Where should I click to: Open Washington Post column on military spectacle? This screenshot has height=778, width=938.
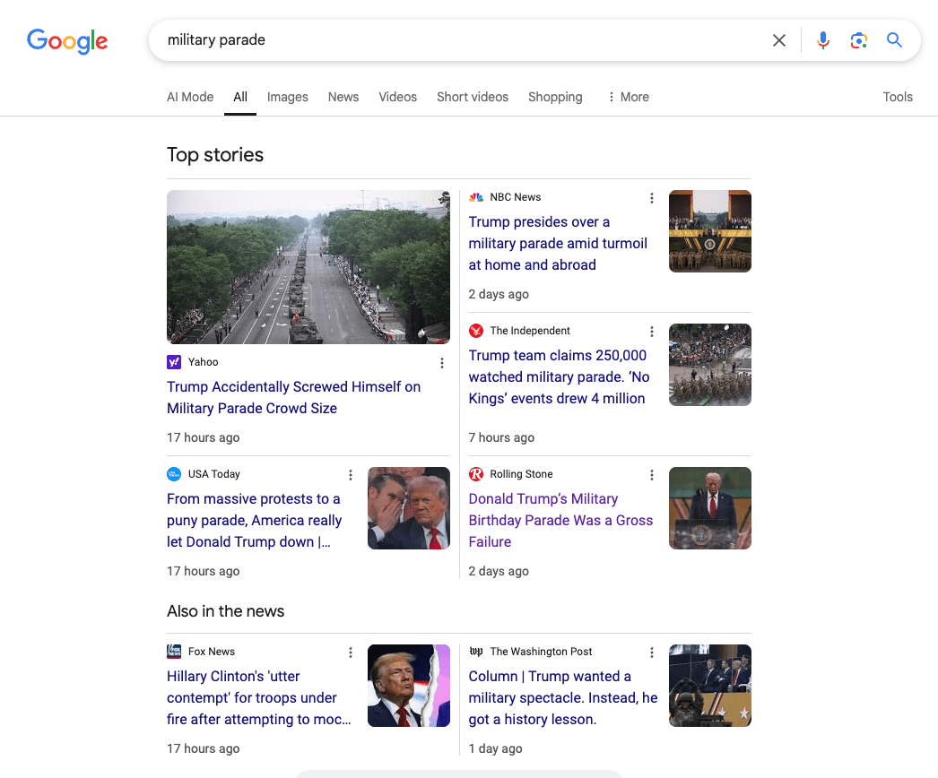[562, 697]
